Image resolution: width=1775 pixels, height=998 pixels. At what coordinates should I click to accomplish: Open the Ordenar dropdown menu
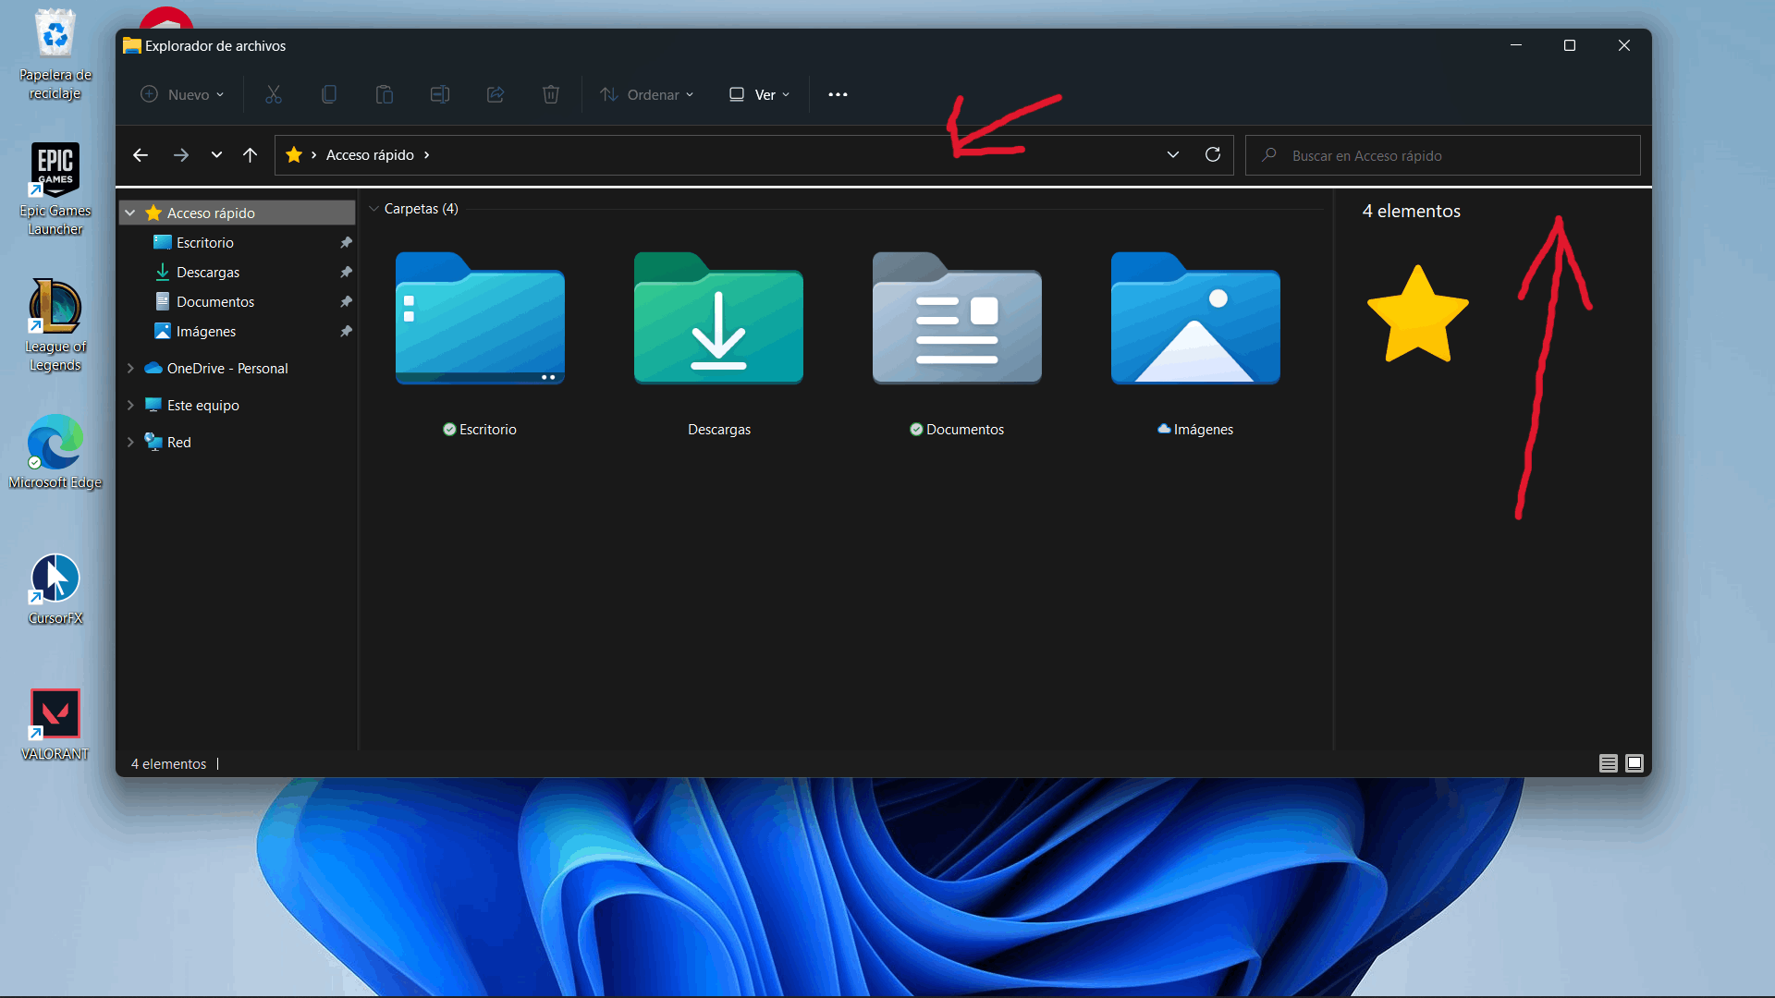tap(647, 94)
